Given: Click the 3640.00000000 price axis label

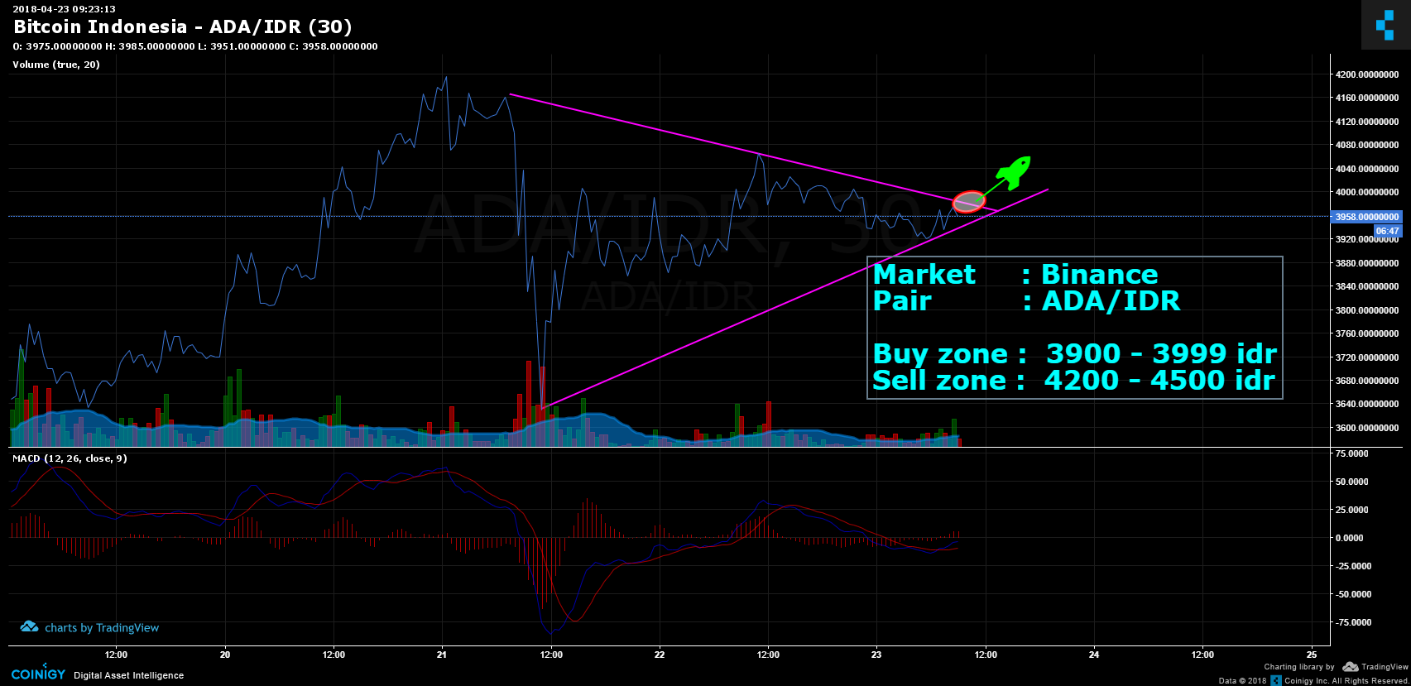Looking at the screenshot, I should (1366, 404).
